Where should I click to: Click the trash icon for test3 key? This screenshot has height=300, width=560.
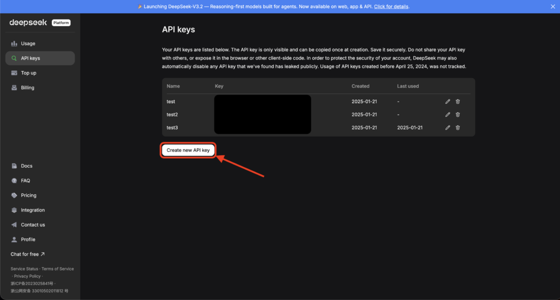pos(458,127)
